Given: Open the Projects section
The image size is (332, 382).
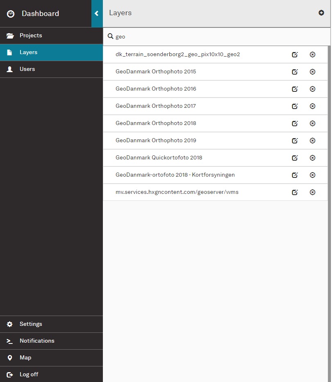Looking at the screenshot, I should [31, 36].
